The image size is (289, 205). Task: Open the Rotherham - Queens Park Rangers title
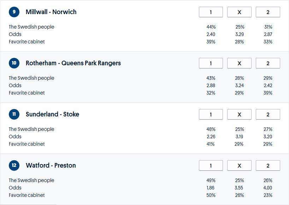click(73, 63)
